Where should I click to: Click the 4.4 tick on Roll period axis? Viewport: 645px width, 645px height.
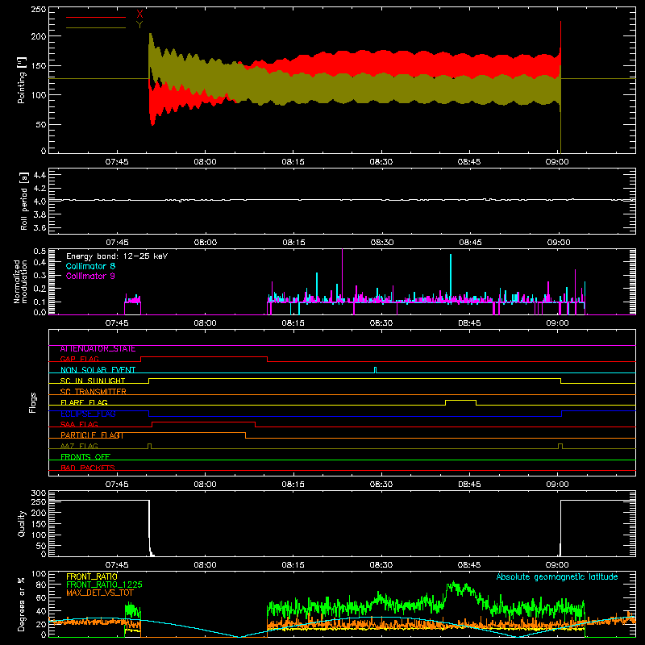(x=40, y=175)
